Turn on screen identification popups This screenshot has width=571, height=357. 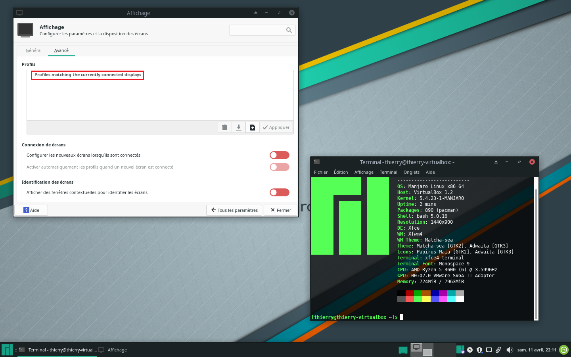point(280,192)
